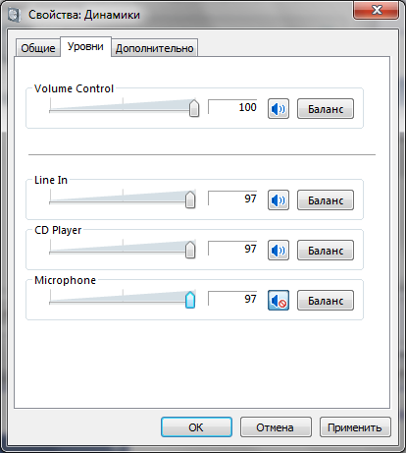406x453 pixels.
Task: Switch to the Дополнительно tab
Action: (154, 48)
